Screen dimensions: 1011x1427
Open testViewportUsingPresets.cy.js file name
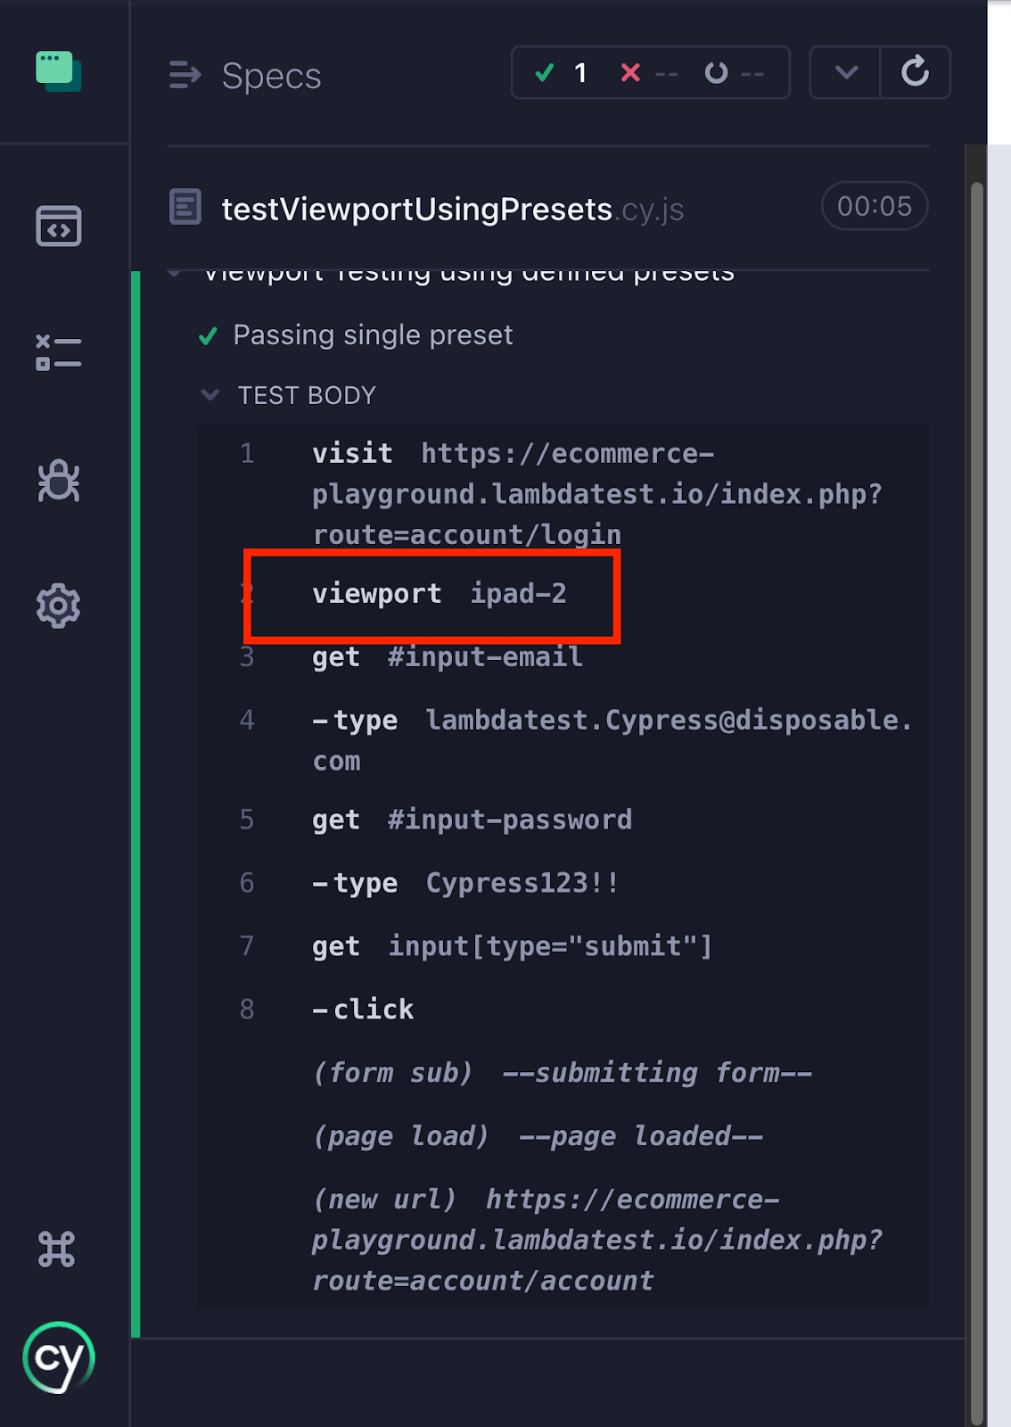coord(453,210)
